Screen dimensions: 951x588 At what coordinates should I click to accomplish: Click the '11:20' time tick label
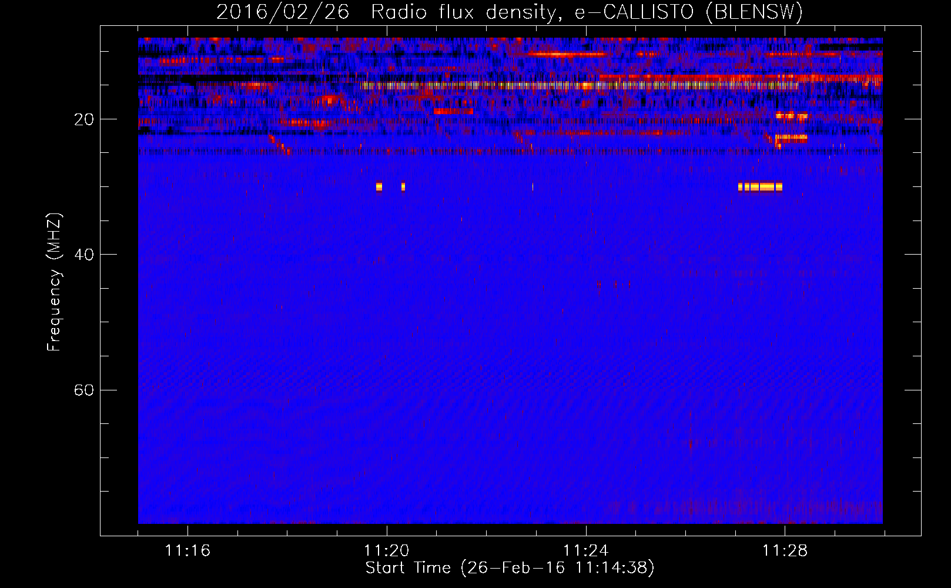pyautogui.click(x=386, y=551)
